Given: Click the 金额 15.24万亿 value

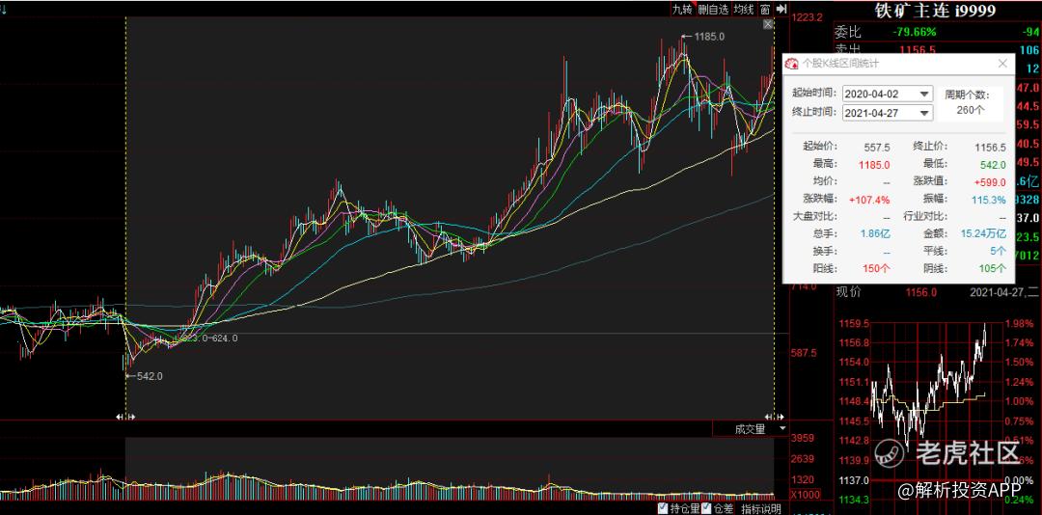Looking at the screenshot, I should pos(983,234).
